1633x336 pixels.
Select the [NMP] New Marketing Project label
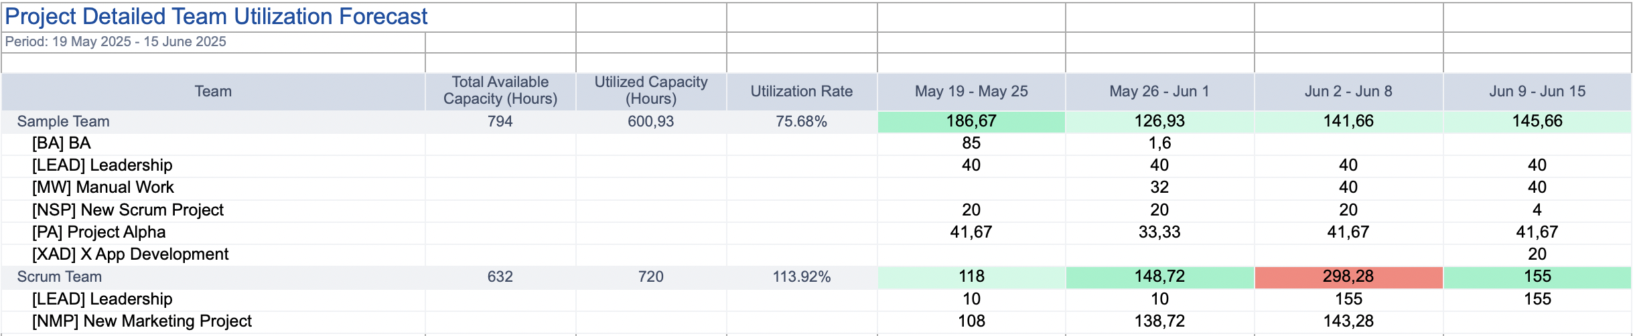click(x=142, y=321)
